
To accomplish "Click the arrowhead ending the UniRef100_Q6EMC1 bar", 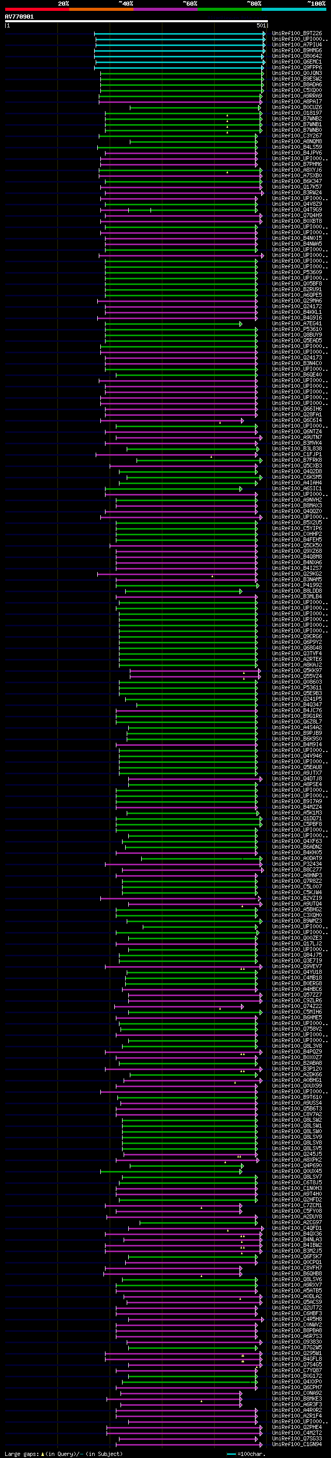I will (x=263, y=62).
